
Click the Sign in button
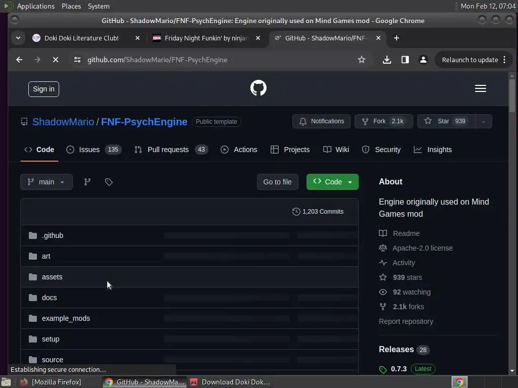point(44,89)
